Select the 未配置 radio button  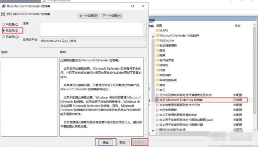point(4,24)
